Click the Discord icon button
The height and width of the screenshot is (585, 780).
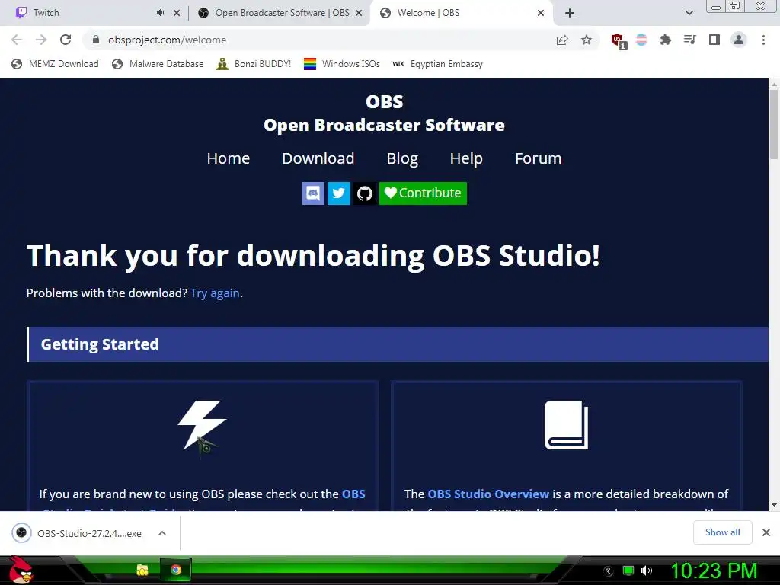click(x=313, y=193)
